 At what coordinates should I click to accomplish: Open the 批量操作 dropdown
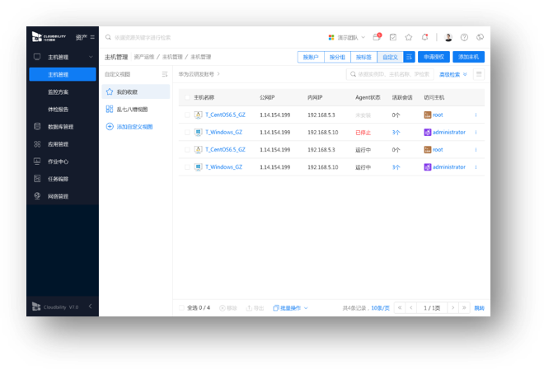pyautogui.click(x=290, y=308)
